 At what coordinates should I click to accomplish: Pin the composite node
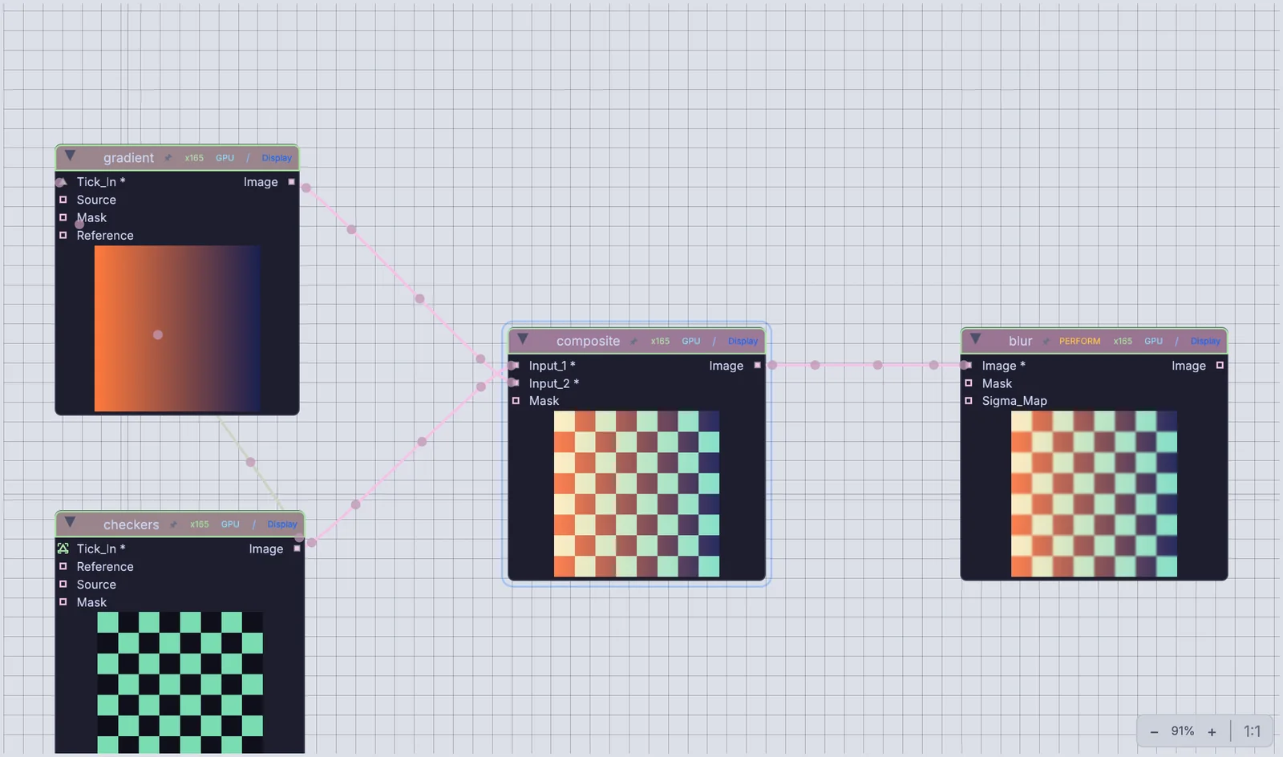coord(633,342)
